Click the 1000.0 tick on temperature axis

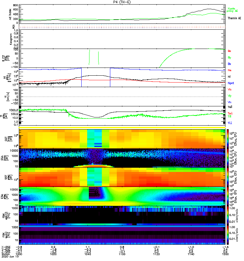14,110
